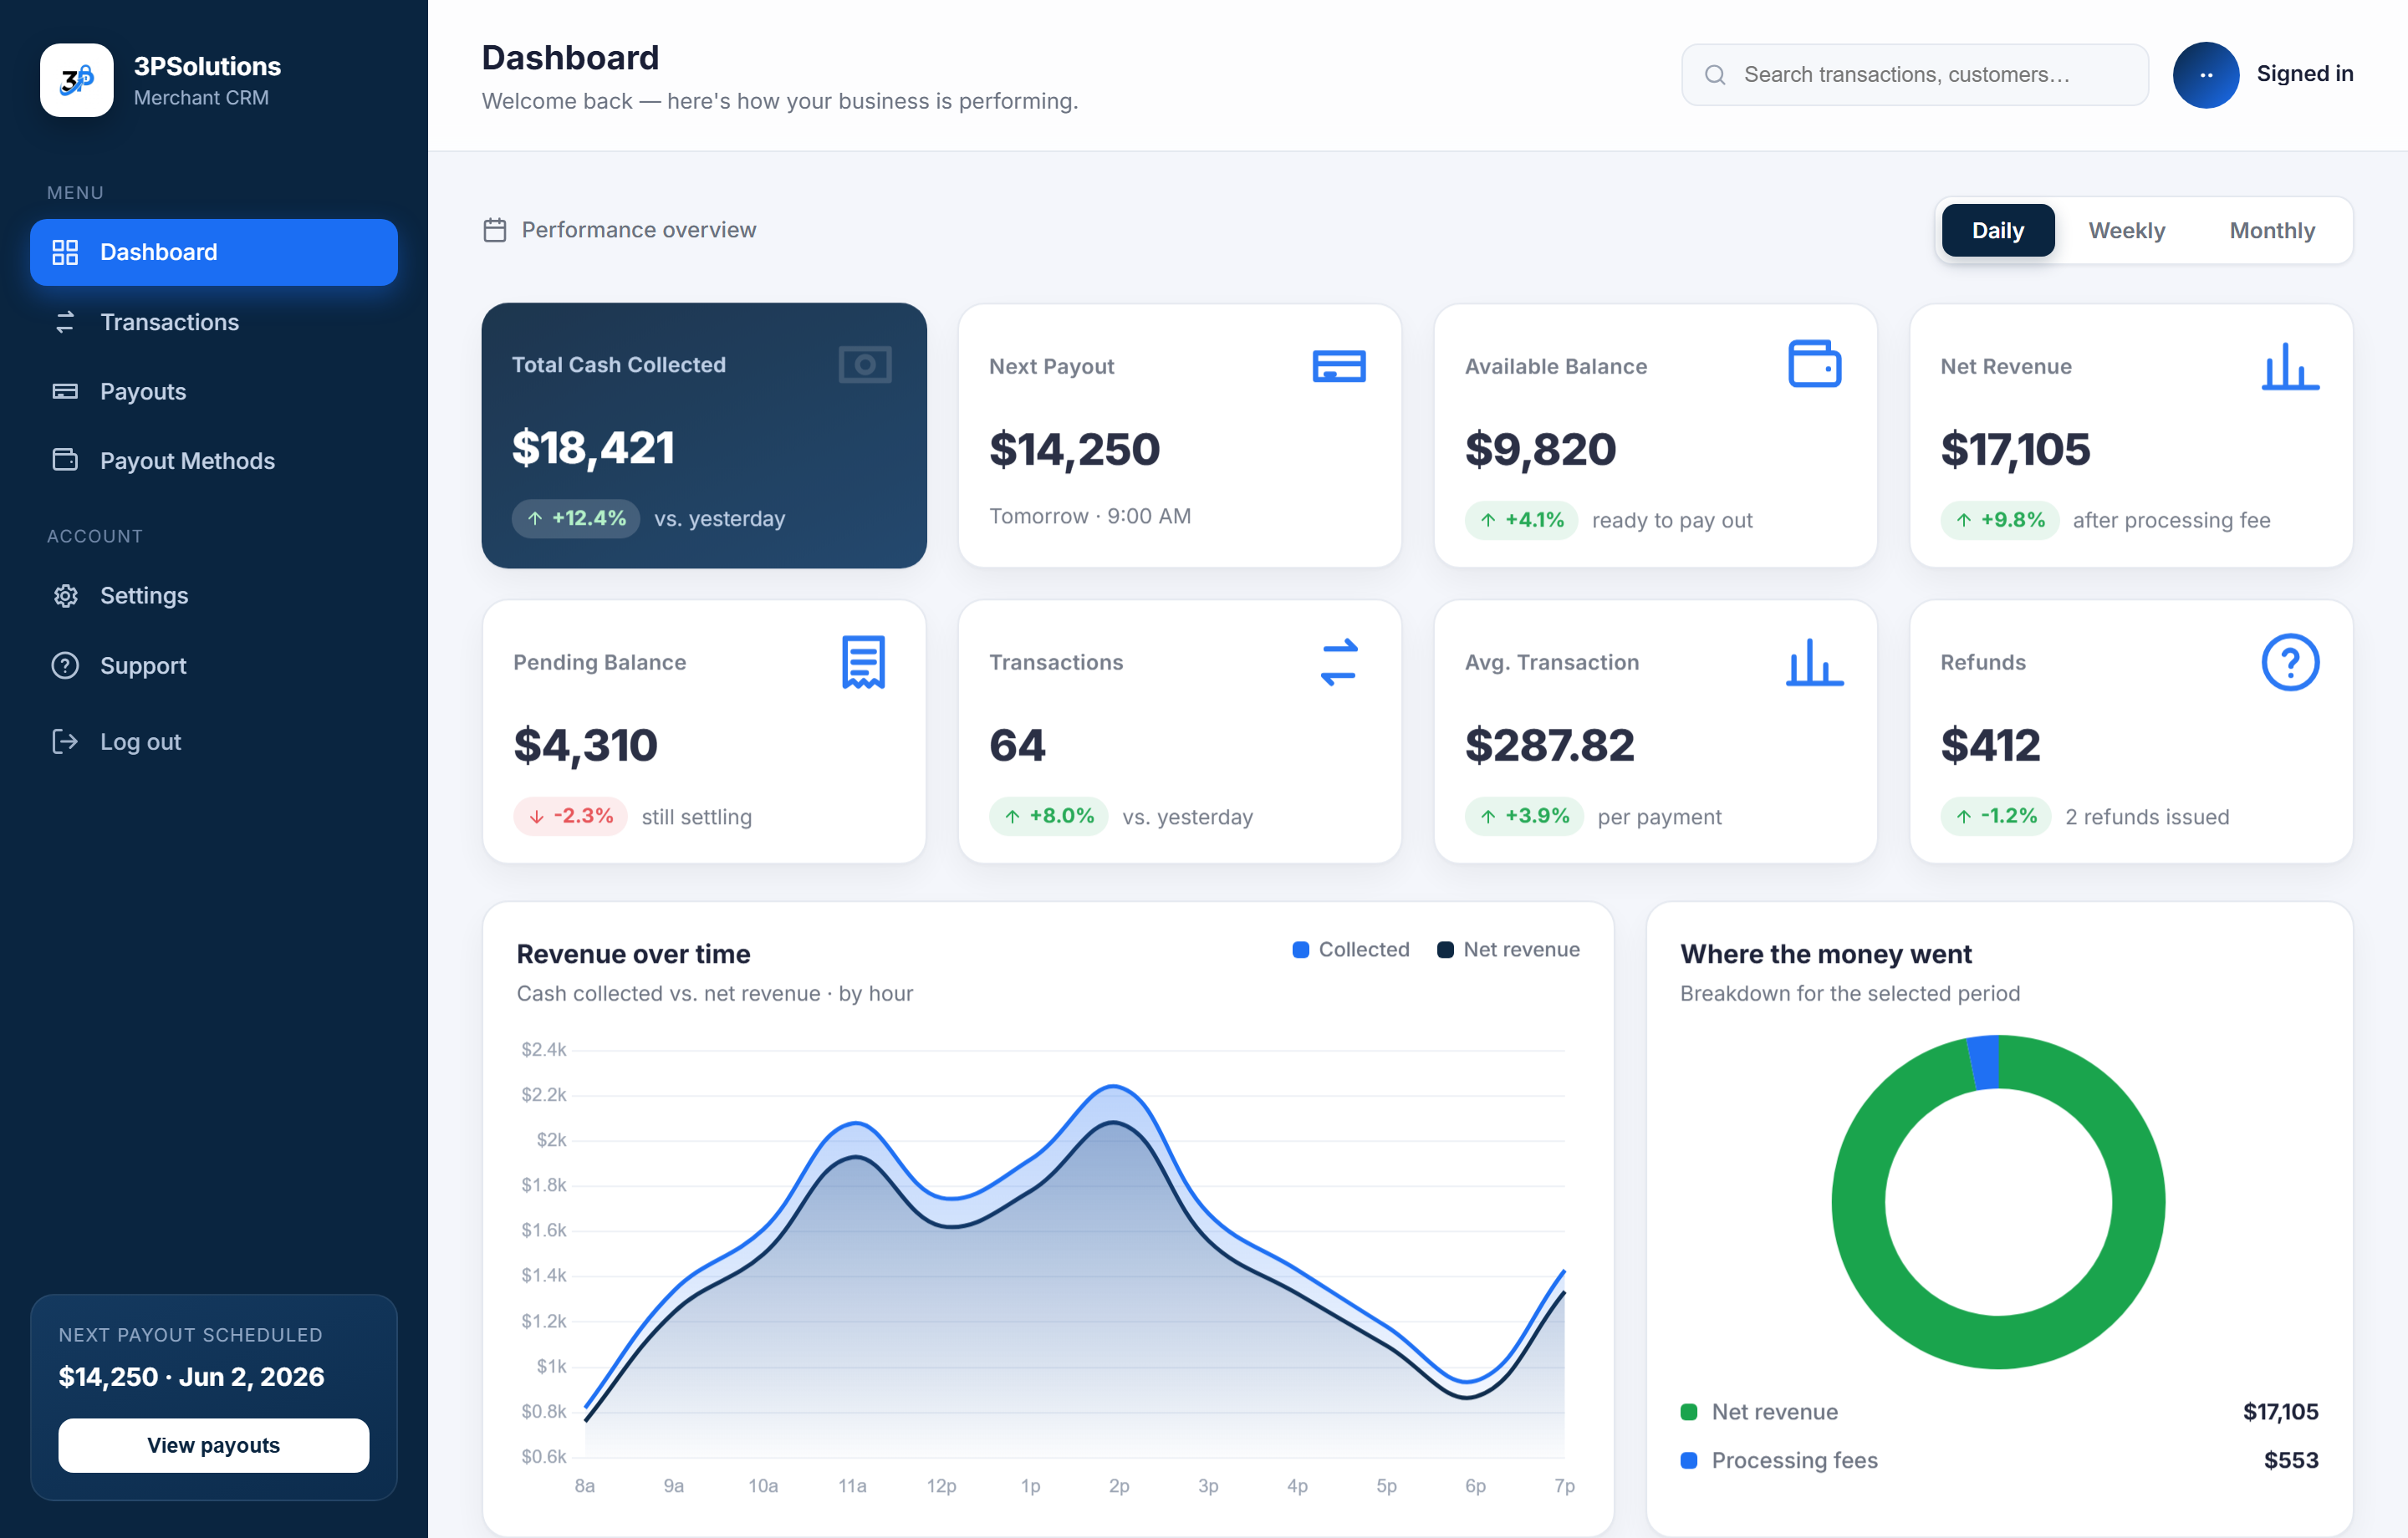Click the Payout Methods wallet icon in sidebar
Screen dimensions: 2408x1538
[x=65, y=460]
